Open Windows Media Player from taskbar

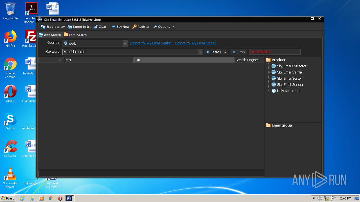[x=41, y=198]
